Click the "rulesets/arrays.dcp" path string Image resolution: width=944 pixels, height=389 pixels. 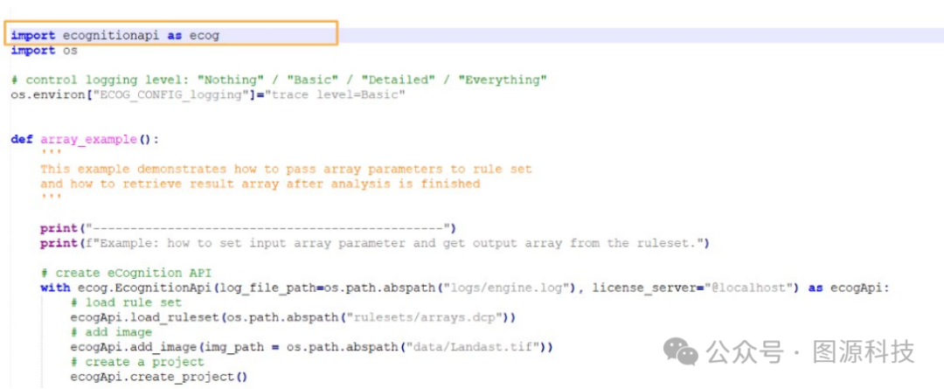[x=425, y=317]
